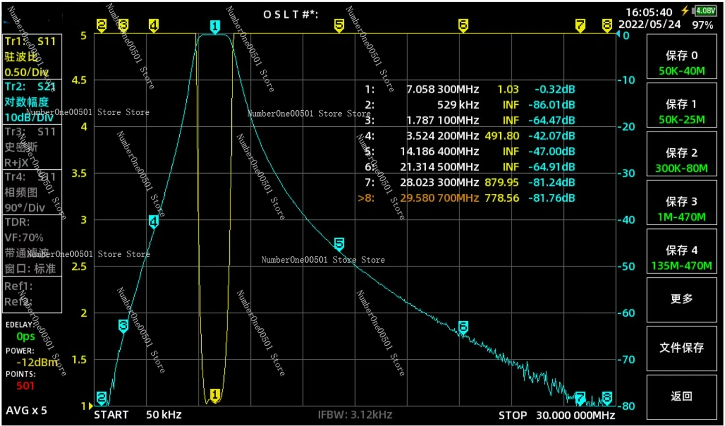Click the 文件保存 file save button
The image size is (725, 426).
coord(681,348)
